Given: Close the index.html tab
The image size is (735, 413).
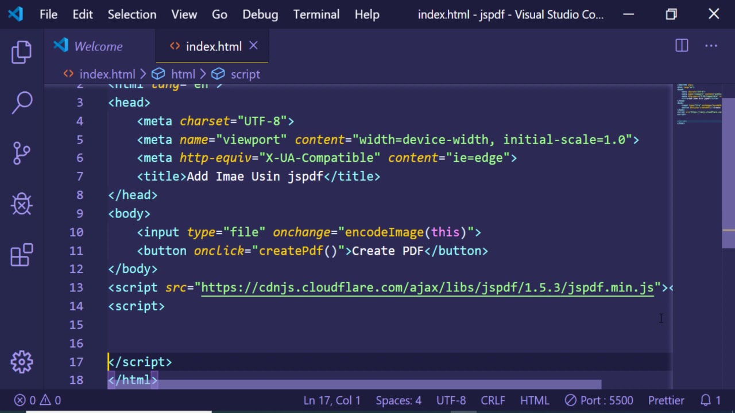Looking at the screenshot, I should coord(253,46).
